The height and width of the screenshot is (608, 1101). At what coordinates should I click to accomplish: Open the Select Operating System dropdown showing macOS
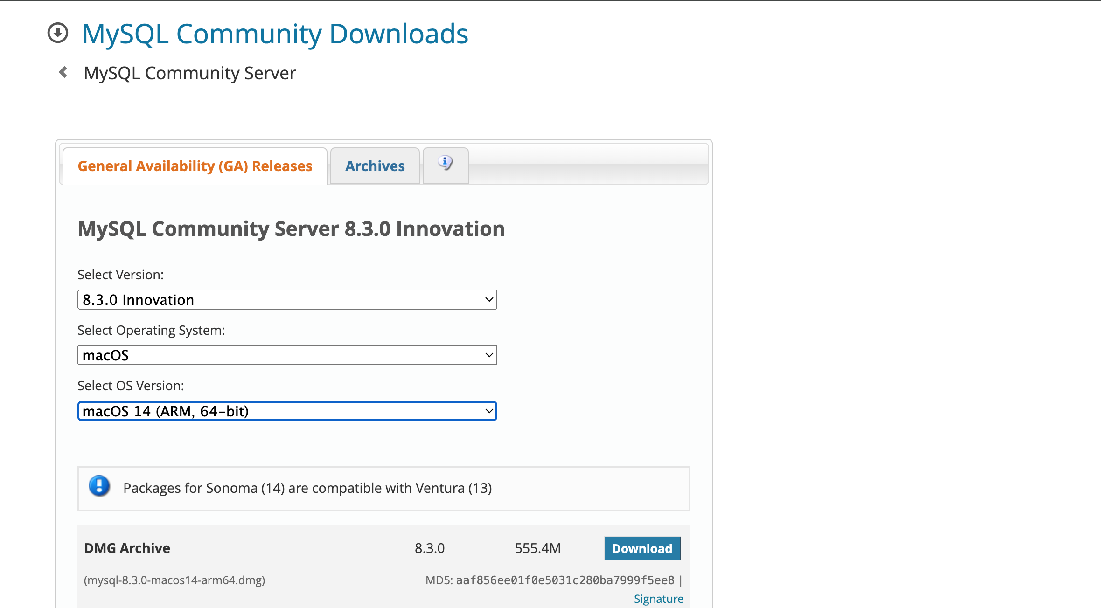[287, 355]
